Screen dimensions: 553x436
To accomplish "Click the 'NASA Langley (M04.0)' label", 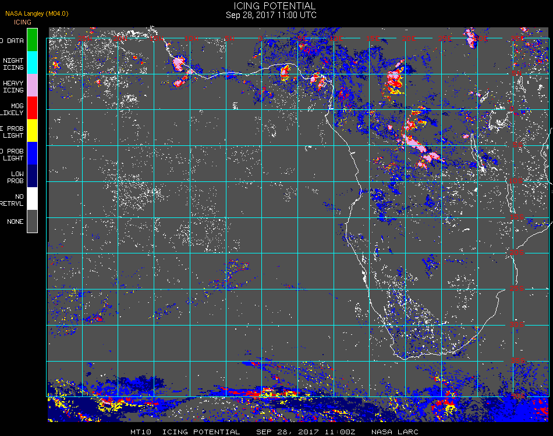I will 37,14.
